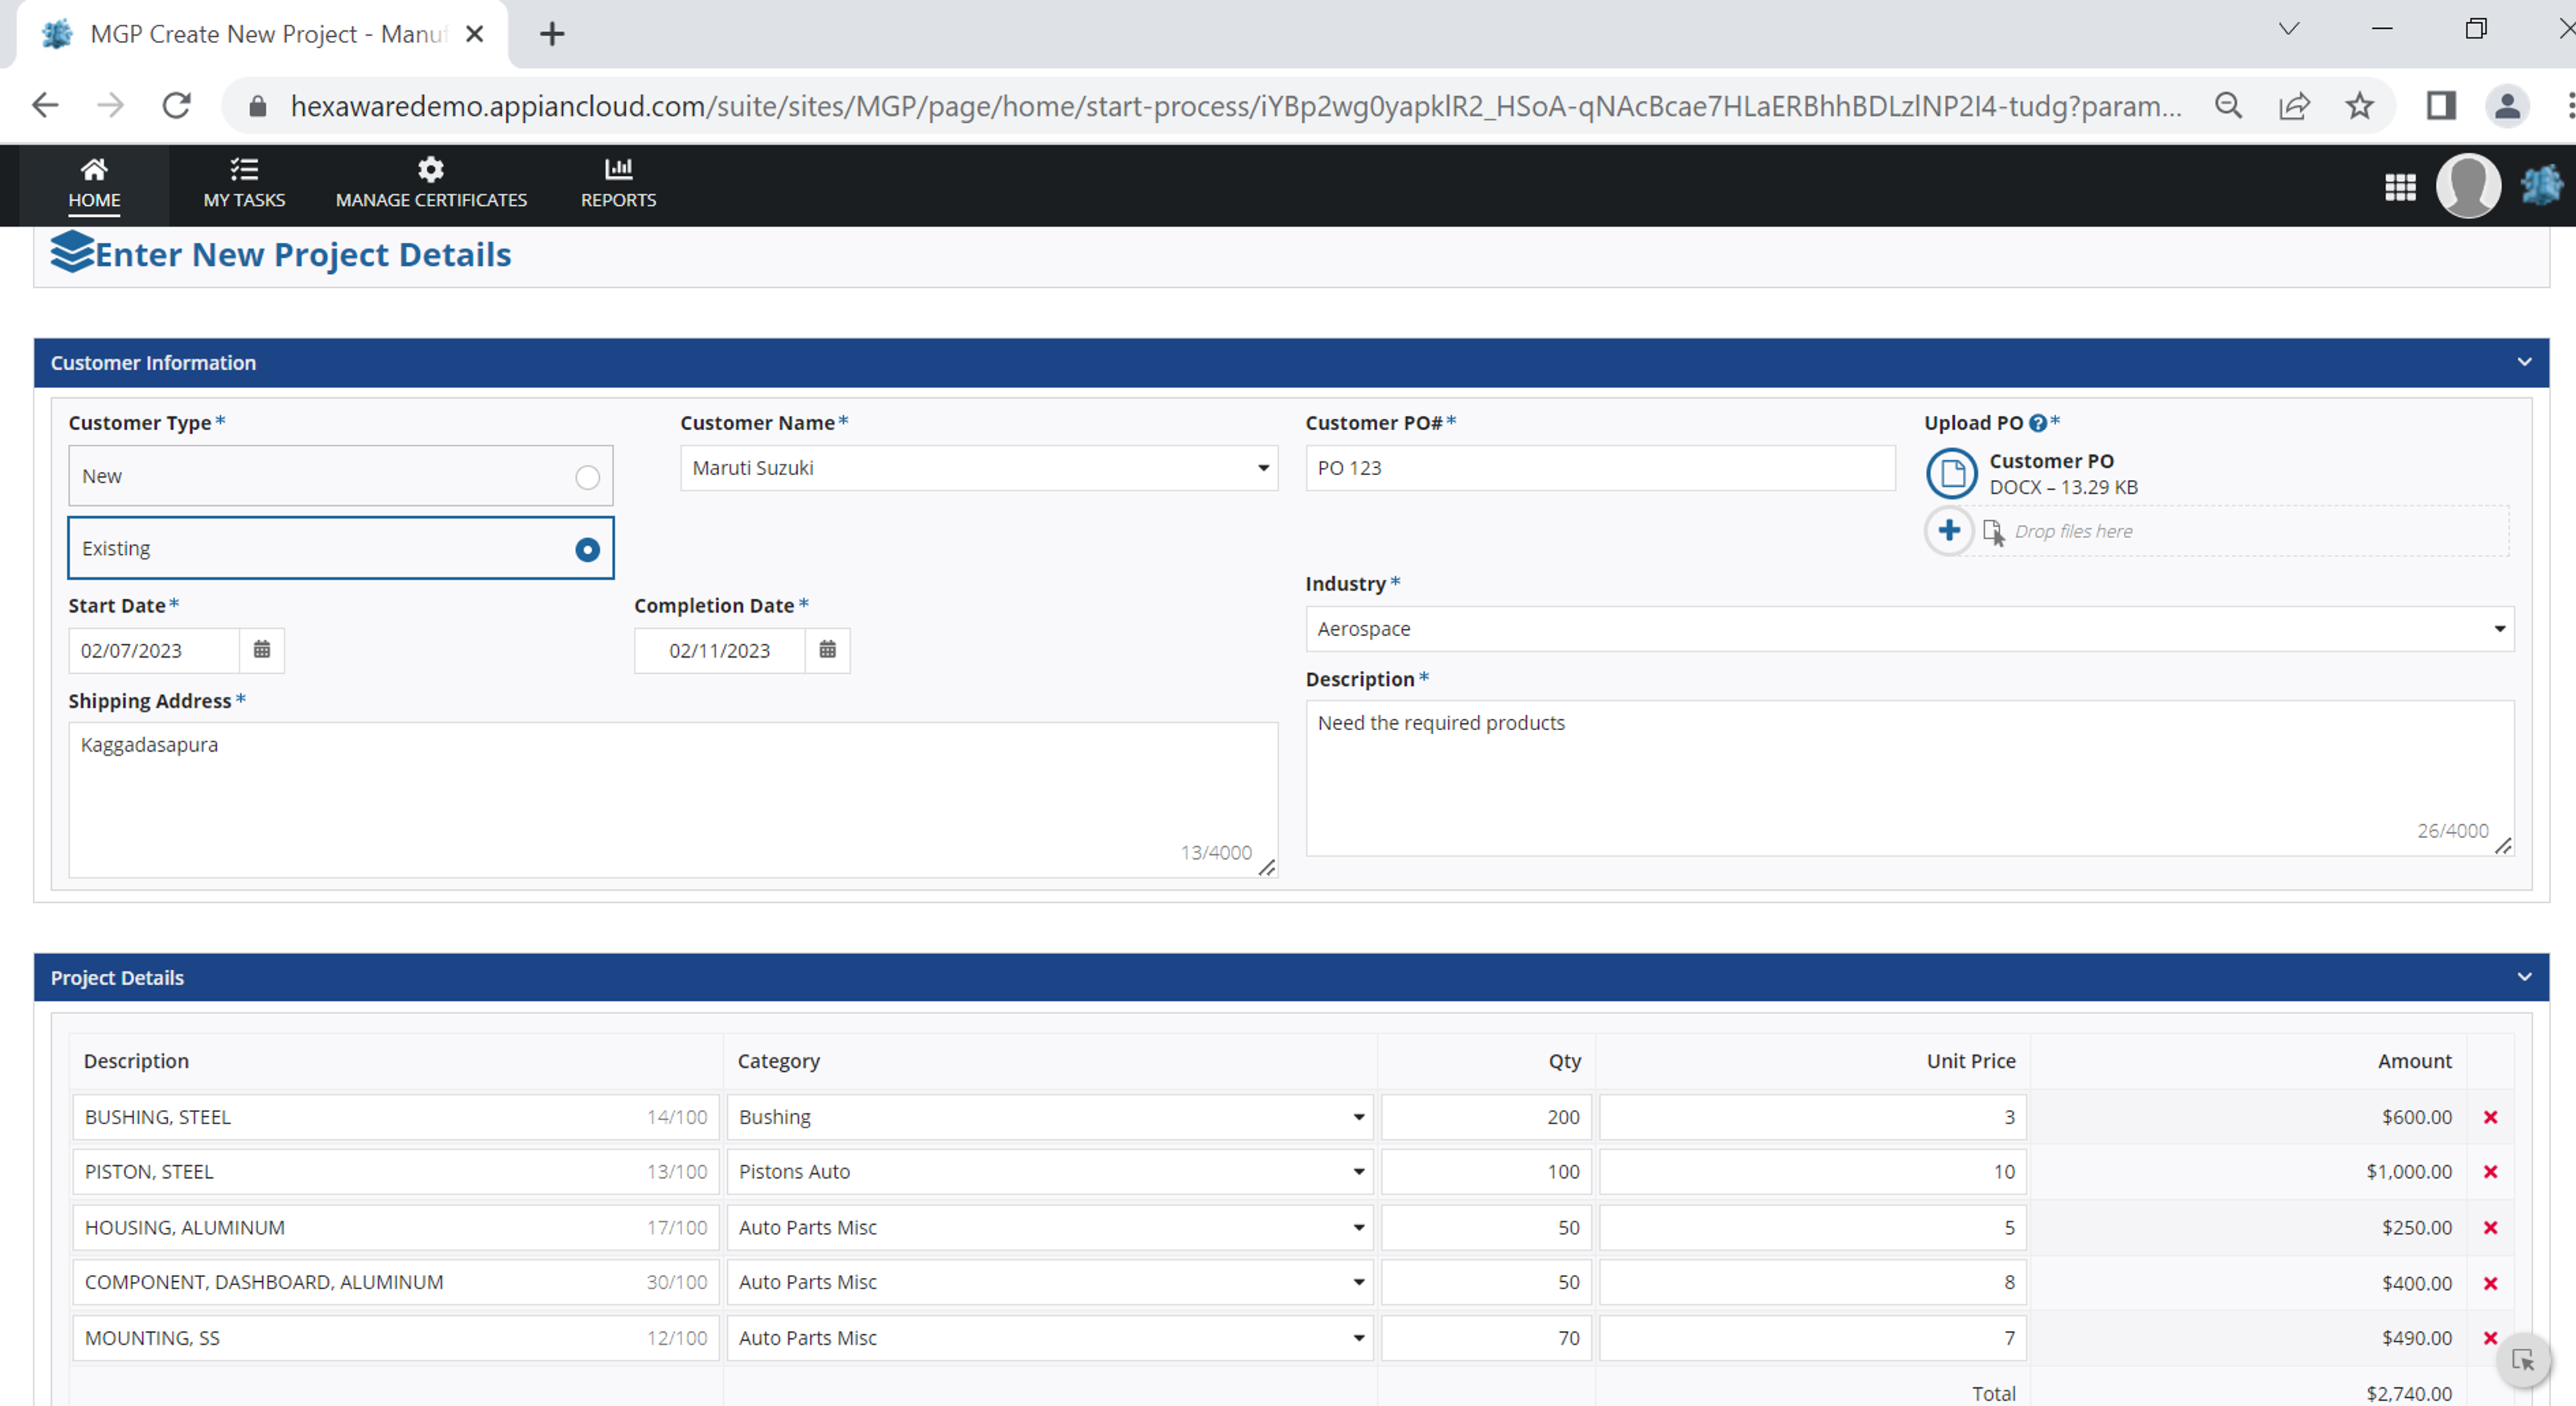Viewport: 2576px width, 1406px height.
Task: Edit the BUSHING, STEEL description field
Action: point(395,1117)
